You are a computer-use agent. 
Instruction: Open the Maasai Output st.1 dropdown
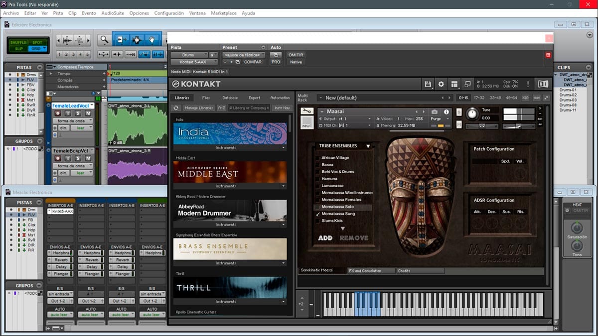click(x=345, y=119)
